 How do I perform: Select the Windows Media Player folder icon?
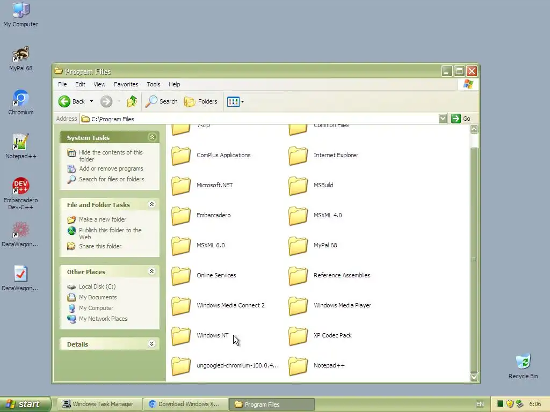298,306
